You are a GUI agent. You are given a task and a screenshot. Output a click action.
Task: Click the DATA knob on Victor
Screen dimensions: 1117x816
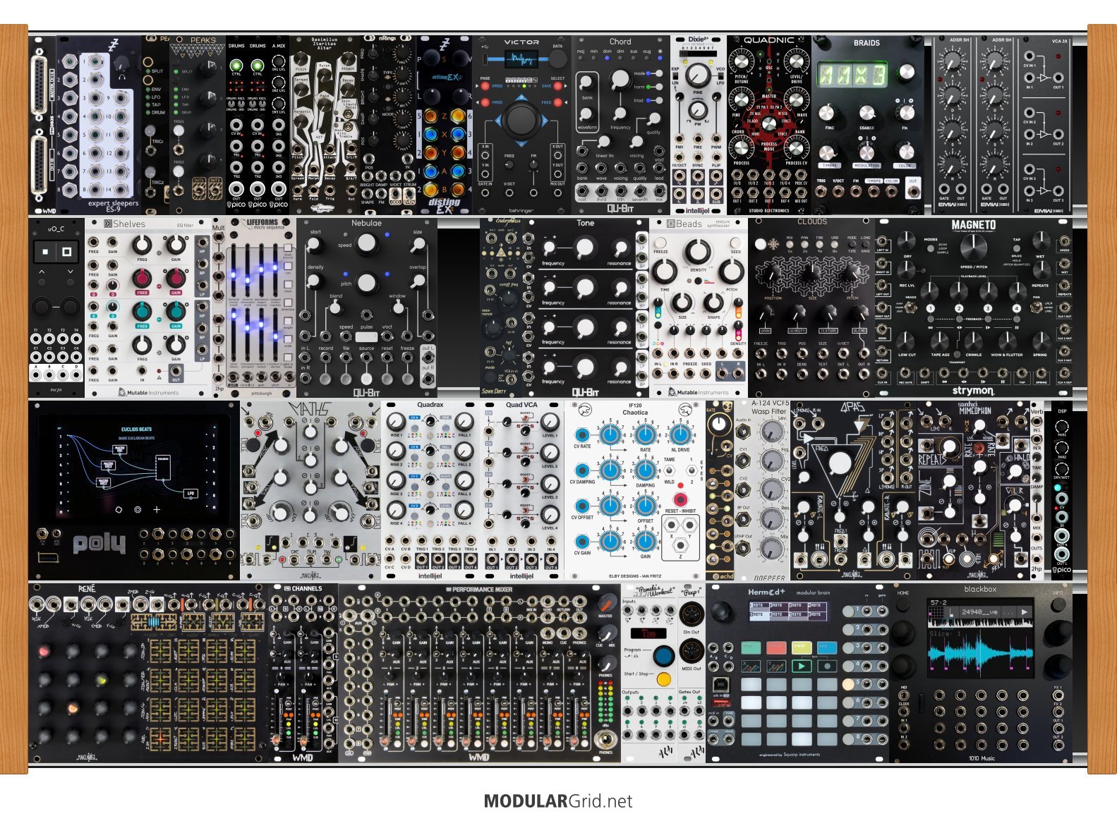tap(557, 59)
